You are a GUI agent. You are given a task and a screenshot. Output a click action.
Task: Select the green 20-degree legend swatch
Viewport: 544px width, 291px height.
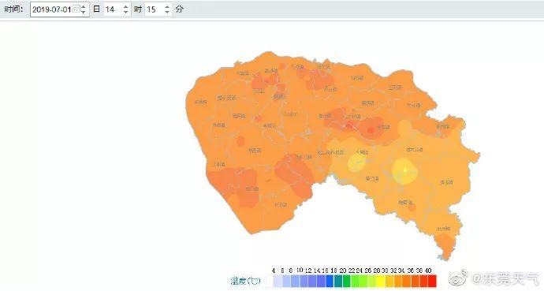[347, 281]
